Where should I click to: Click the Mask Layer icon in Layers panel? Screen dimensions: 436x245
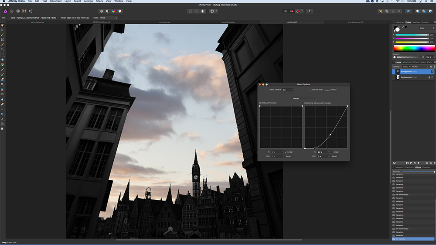407,163
